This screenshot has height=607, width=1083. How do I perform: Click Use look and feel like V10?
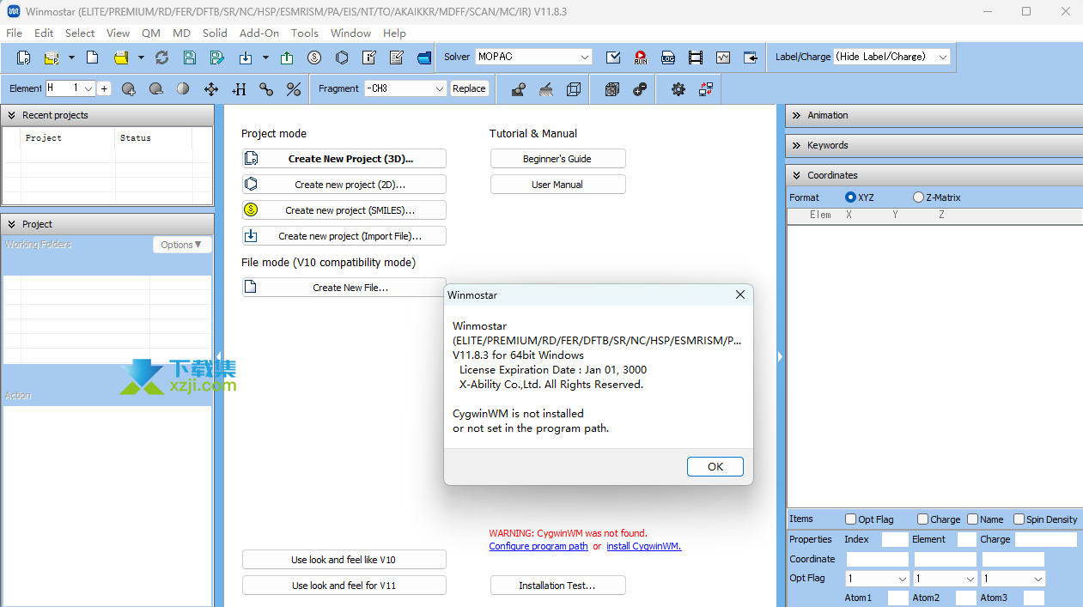pos(344,560)
